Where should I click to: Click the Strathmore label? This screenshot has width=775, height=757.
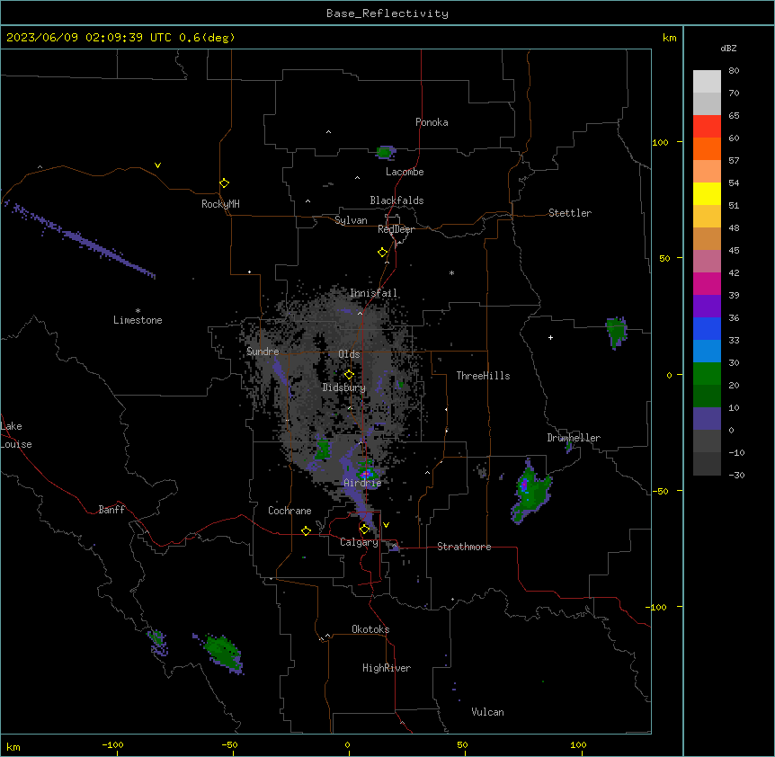(x=464, y=547)
